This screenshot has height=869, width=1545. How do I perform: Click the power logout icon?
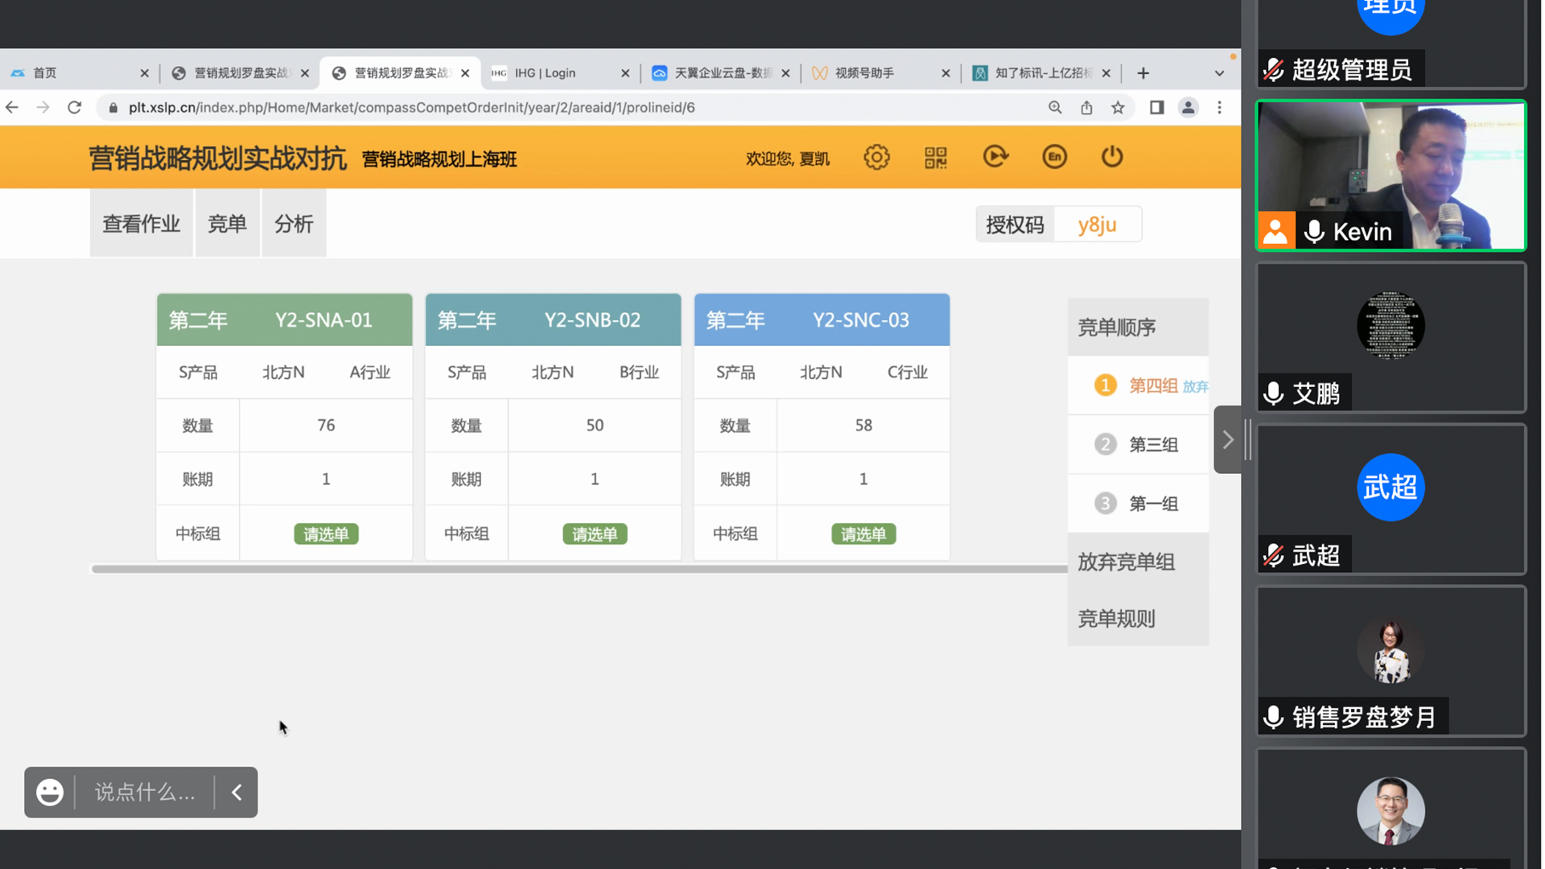click(1111, 156)
